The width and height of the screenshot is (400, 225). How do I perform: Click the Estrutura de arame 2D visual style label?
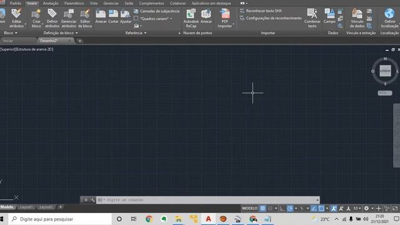(x=35, y=49)
